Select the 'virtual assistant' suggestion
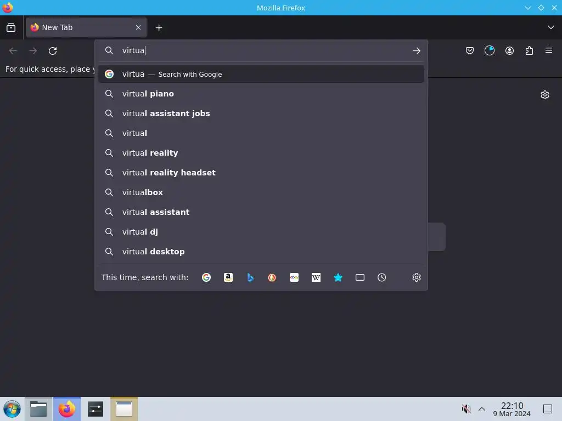This screenshot has width=562, height=421. click(261, 212)
